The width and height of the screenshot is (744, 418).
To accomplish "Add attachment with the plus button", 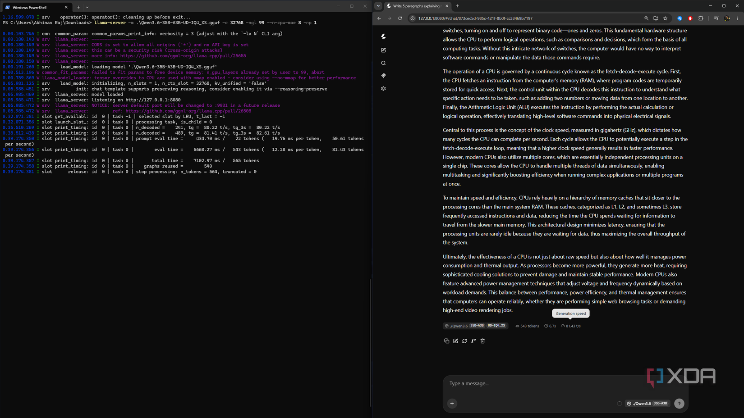I will coord(452,404).
